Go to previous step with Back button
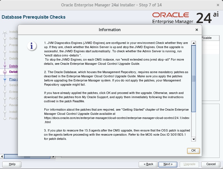 (x=148, y=164)
